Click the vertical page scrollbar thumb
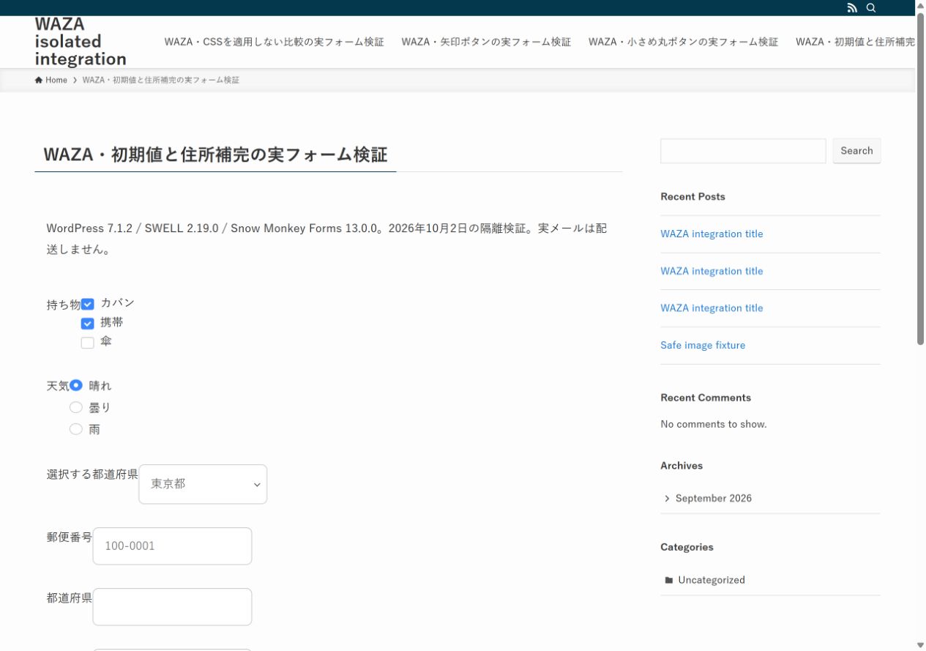926x651 pixels. tap(920, 179)
